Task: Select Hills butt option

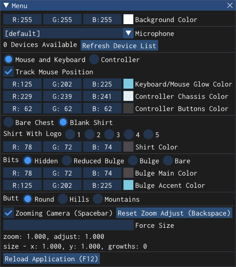Action: 63,199
